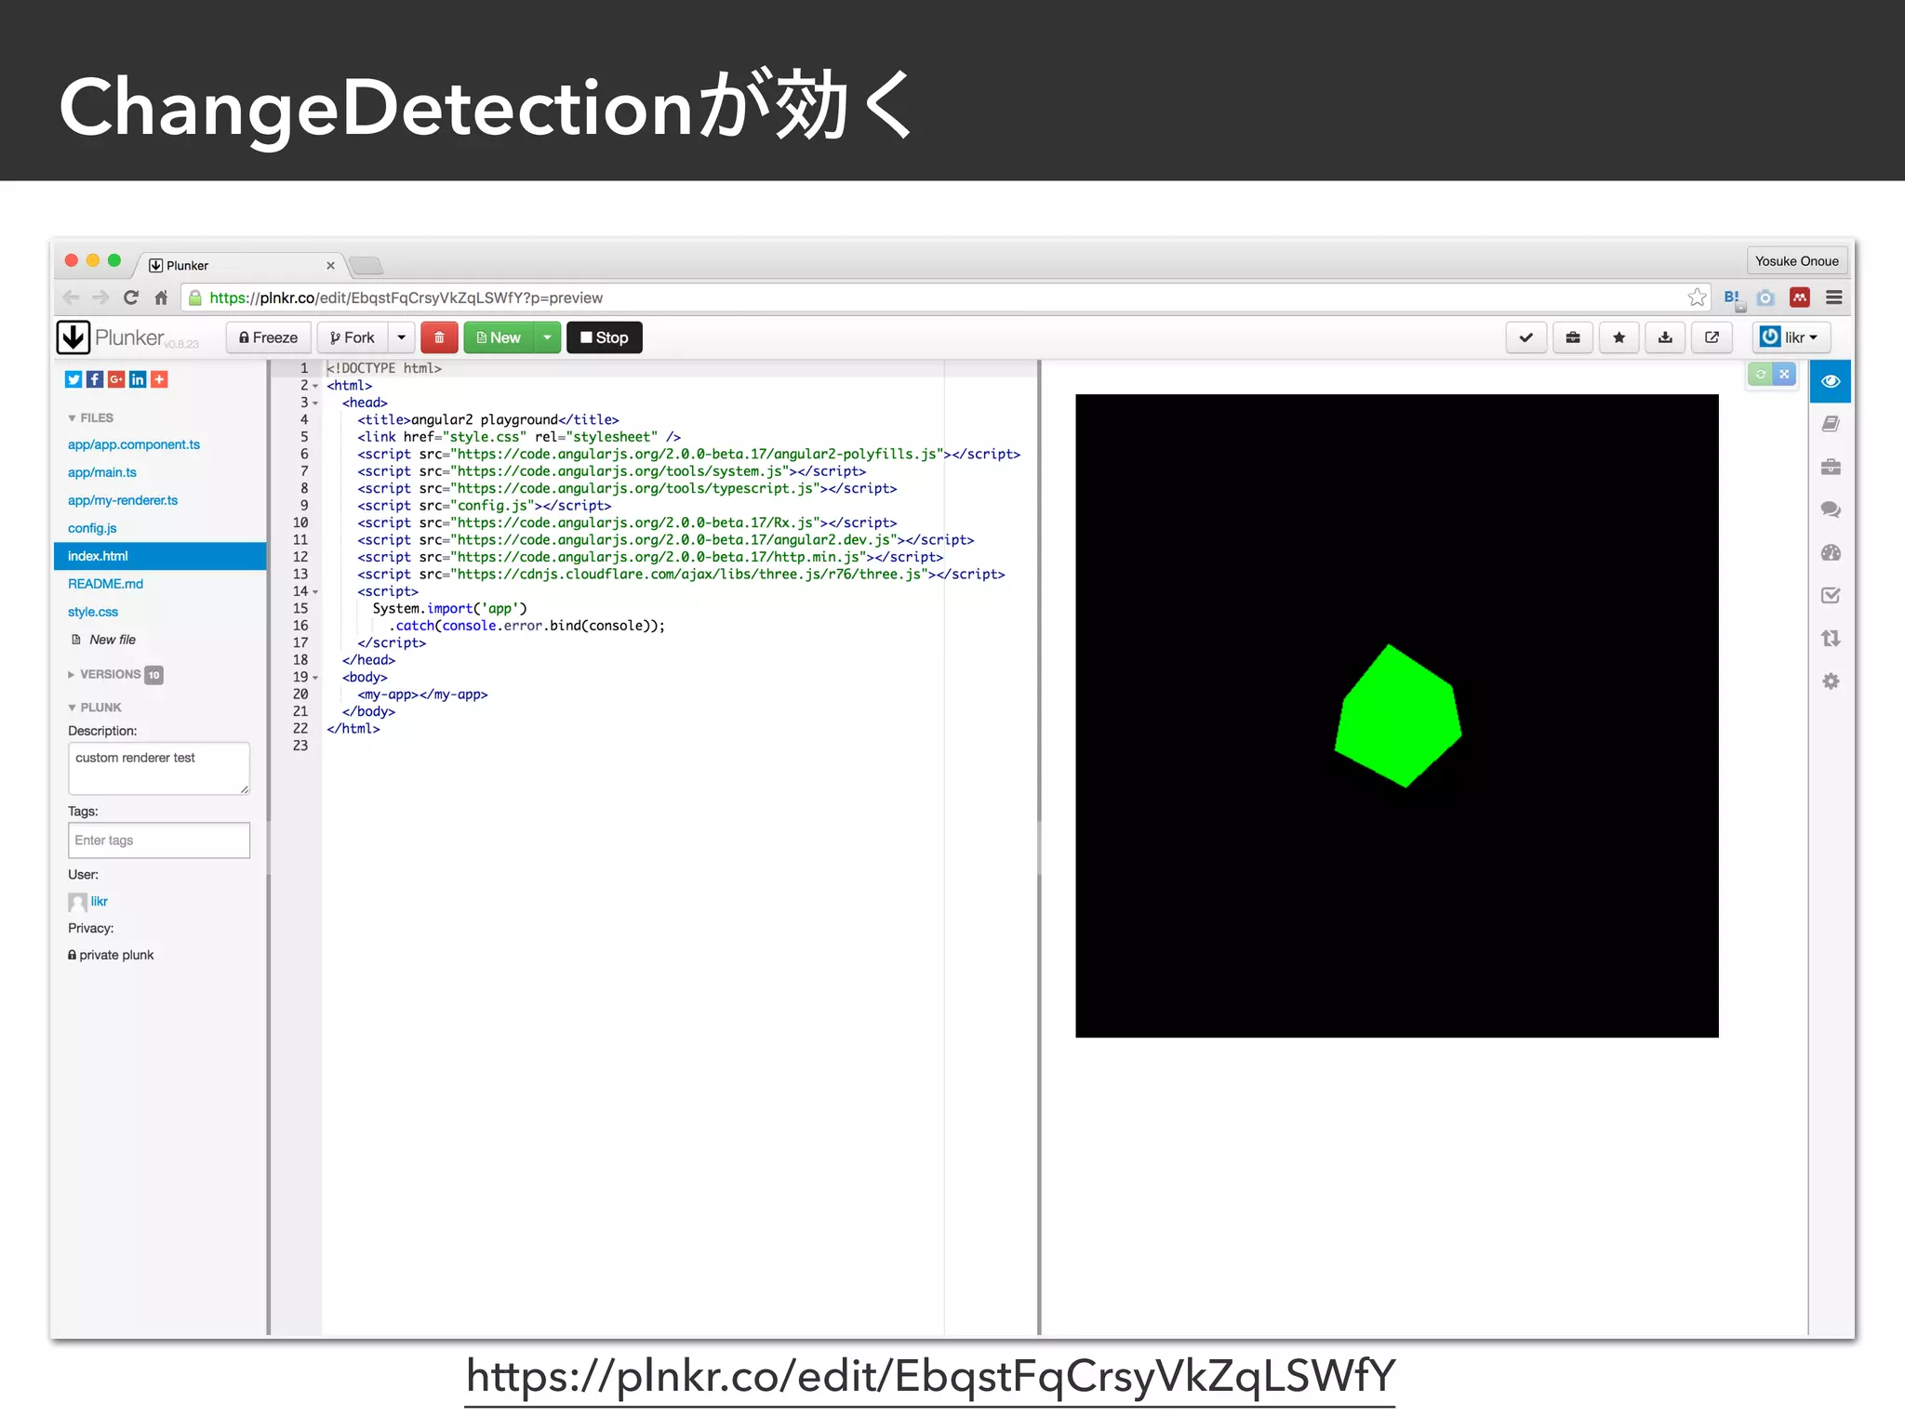Open the sidebar settings gear icon
Image resolution: width=1905 pixels, height=1428 pixels.
1831,681
